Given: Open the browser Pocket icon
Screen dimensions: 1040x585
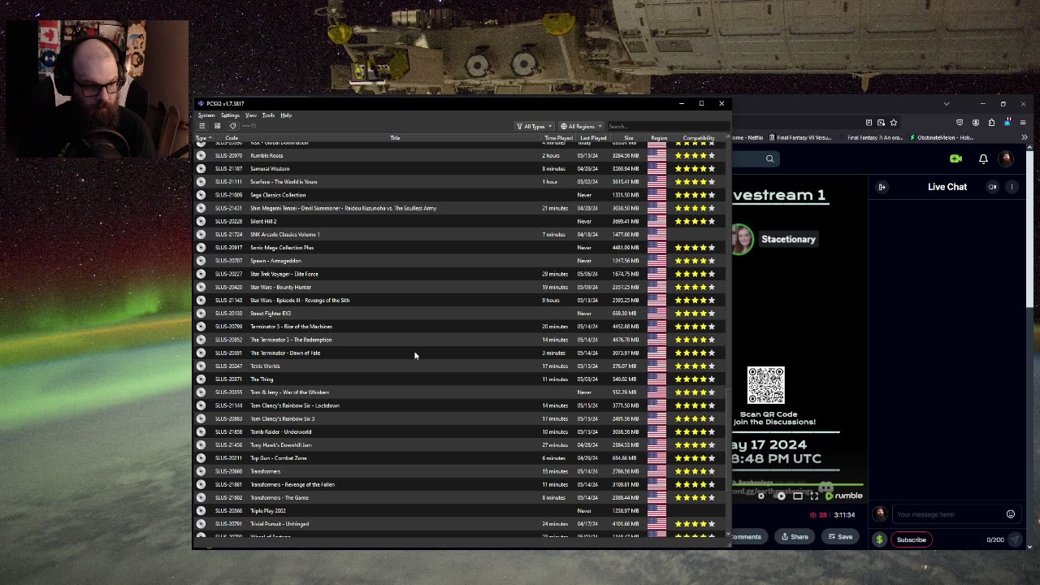Looking at the screenshot, I should click(x=960, y=123).
